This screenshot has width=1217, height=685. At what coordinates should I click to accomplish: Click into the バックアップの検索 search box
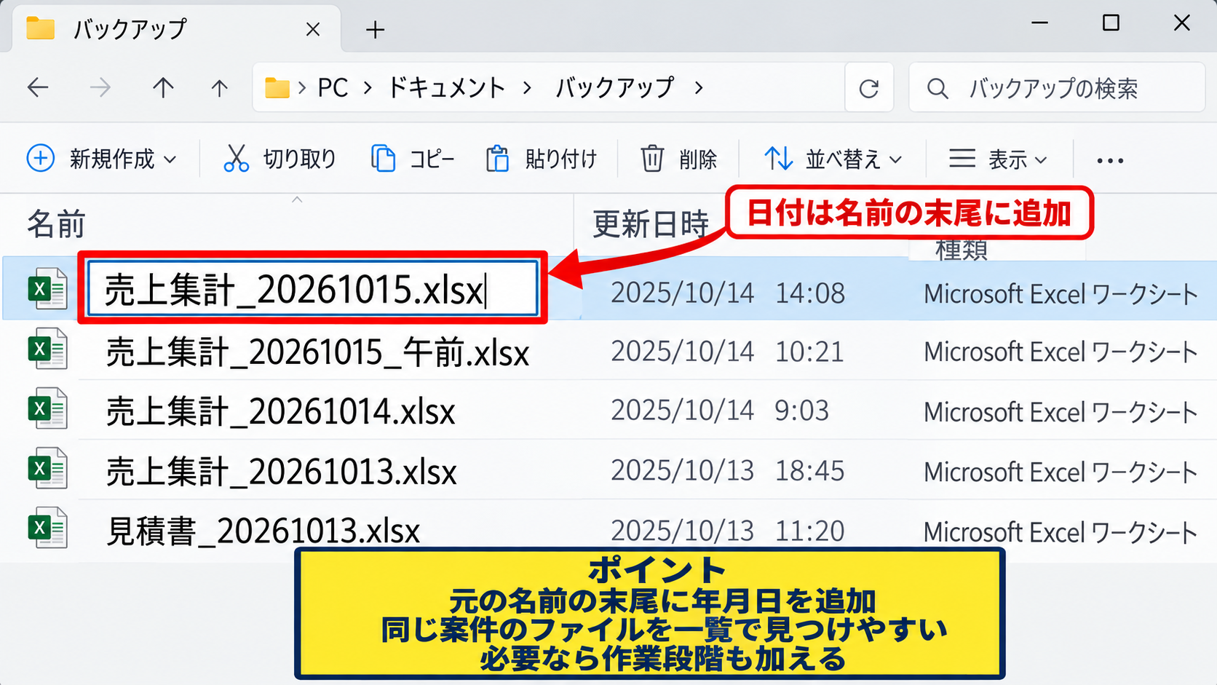[x=1057, y=88]
